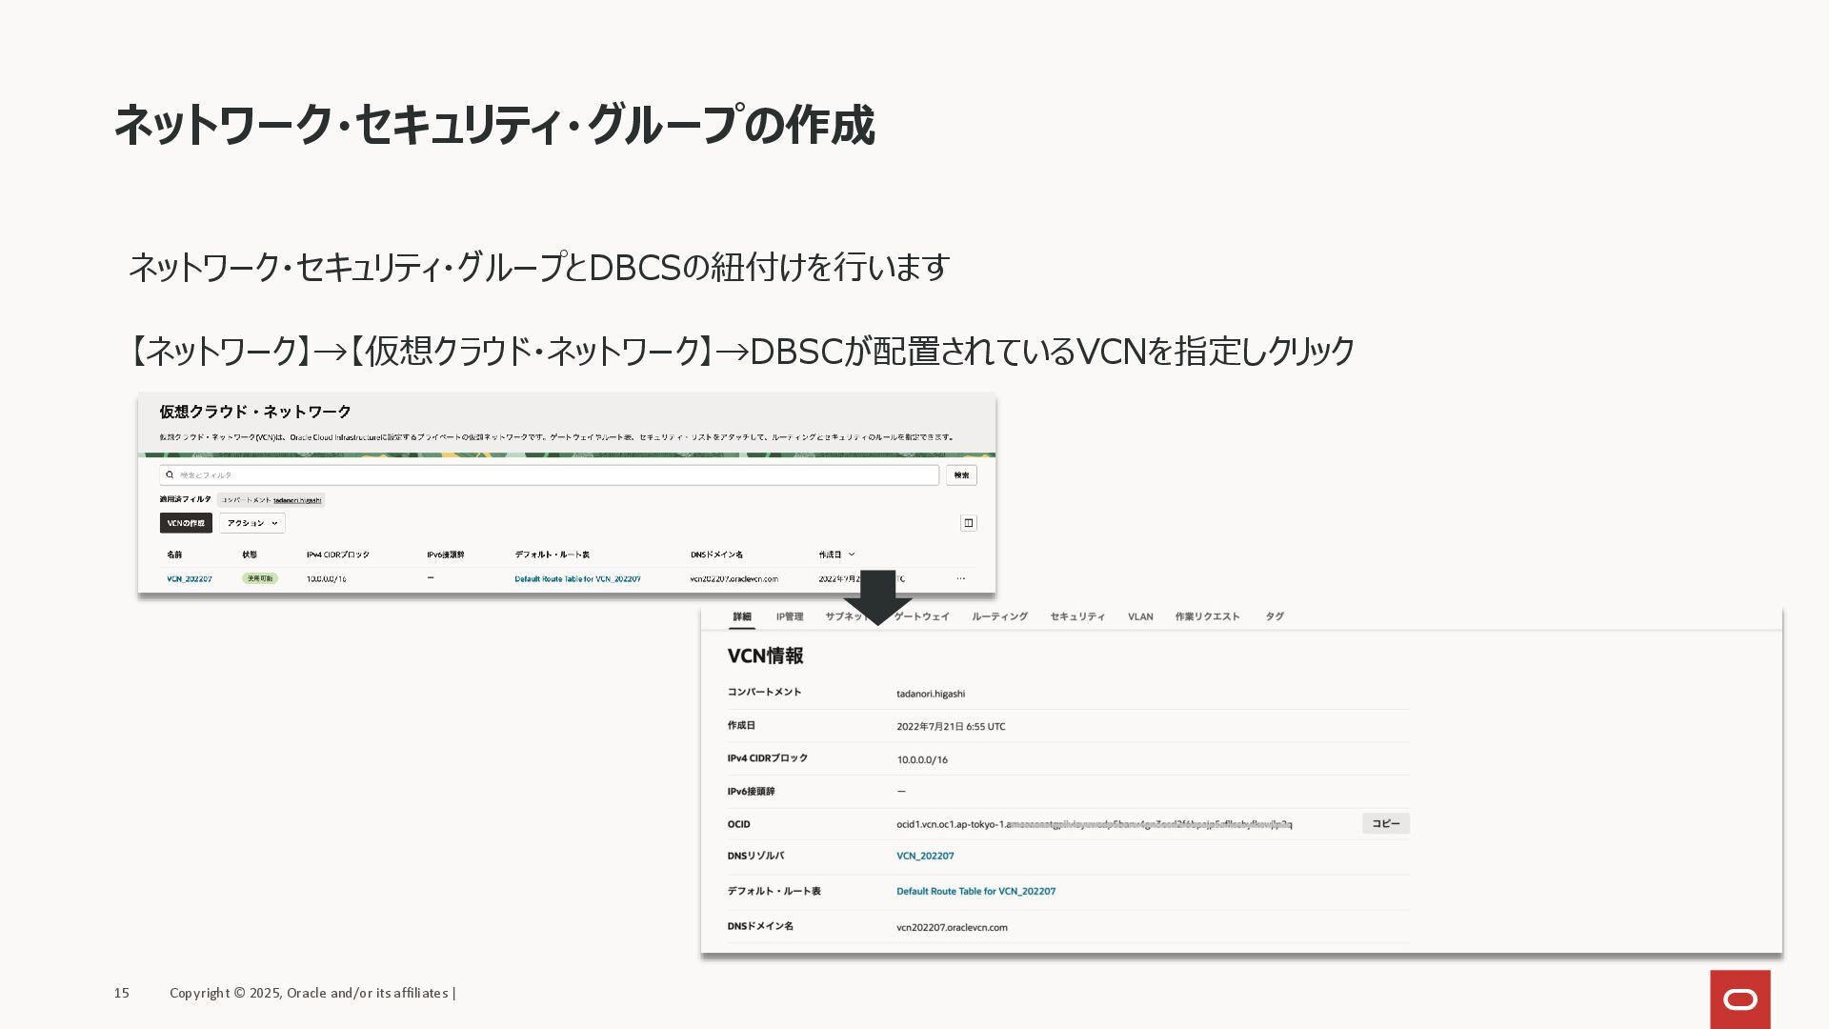Click the VCNの作成 button
1829x1029 pixels.
coord(186,523)
